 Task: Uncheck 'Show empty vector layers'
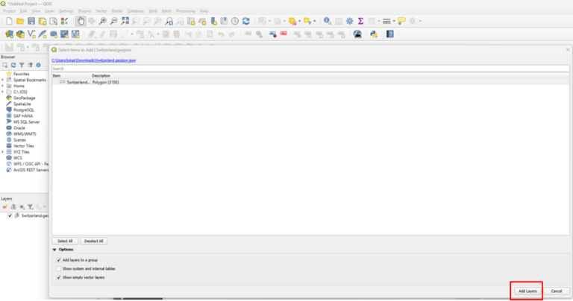(58, 277)
